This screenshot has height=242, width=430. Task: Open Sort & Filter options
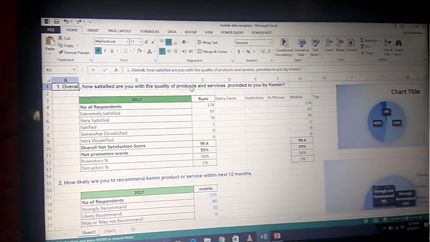tap(388, 47)
